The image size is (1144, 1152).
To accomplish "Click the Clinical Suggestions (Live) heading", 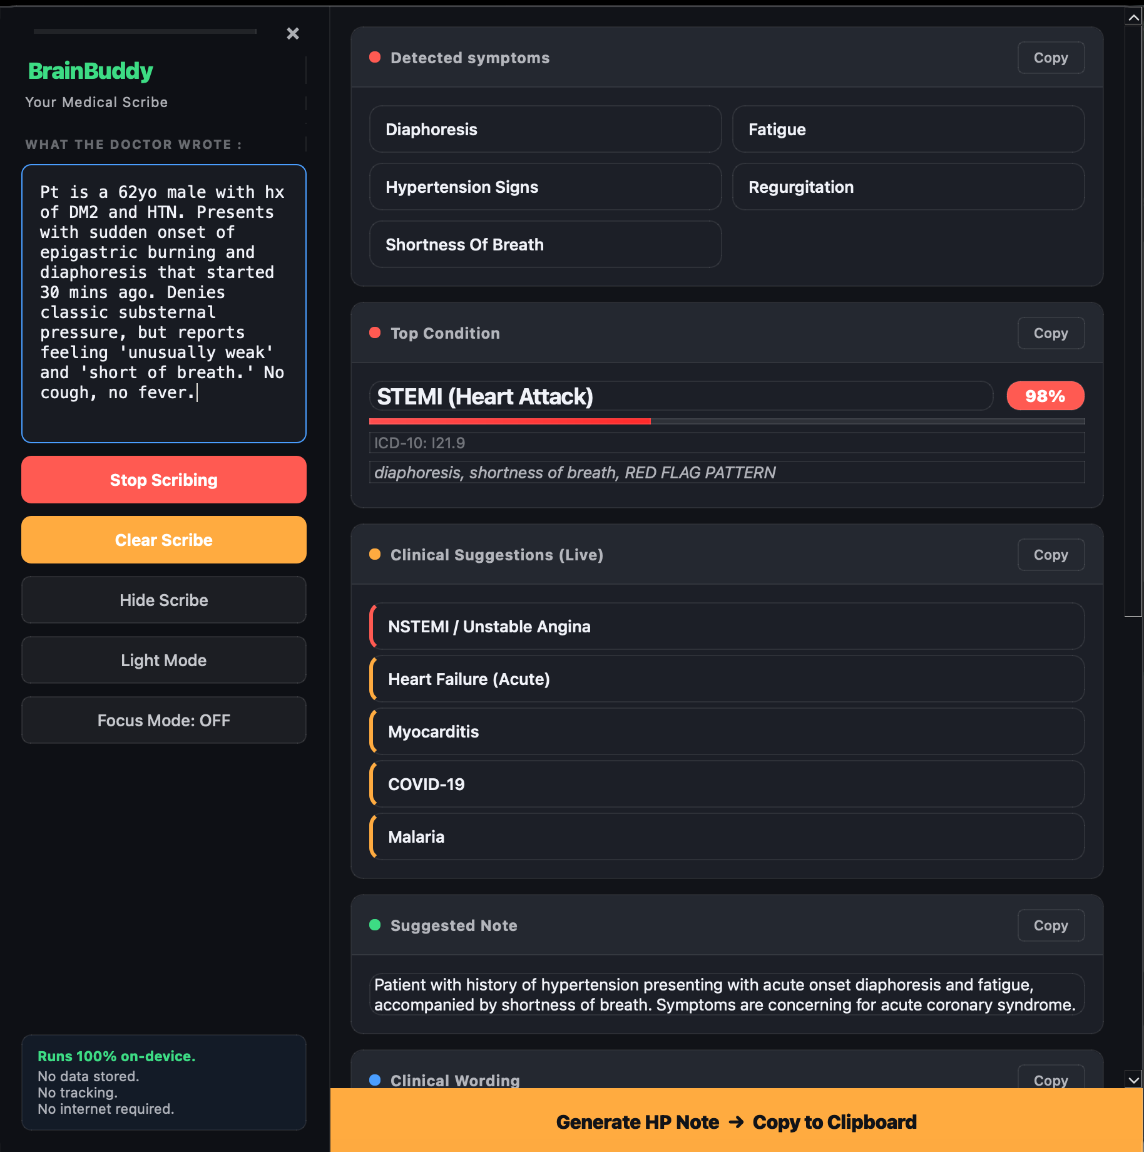I will 497,555.
